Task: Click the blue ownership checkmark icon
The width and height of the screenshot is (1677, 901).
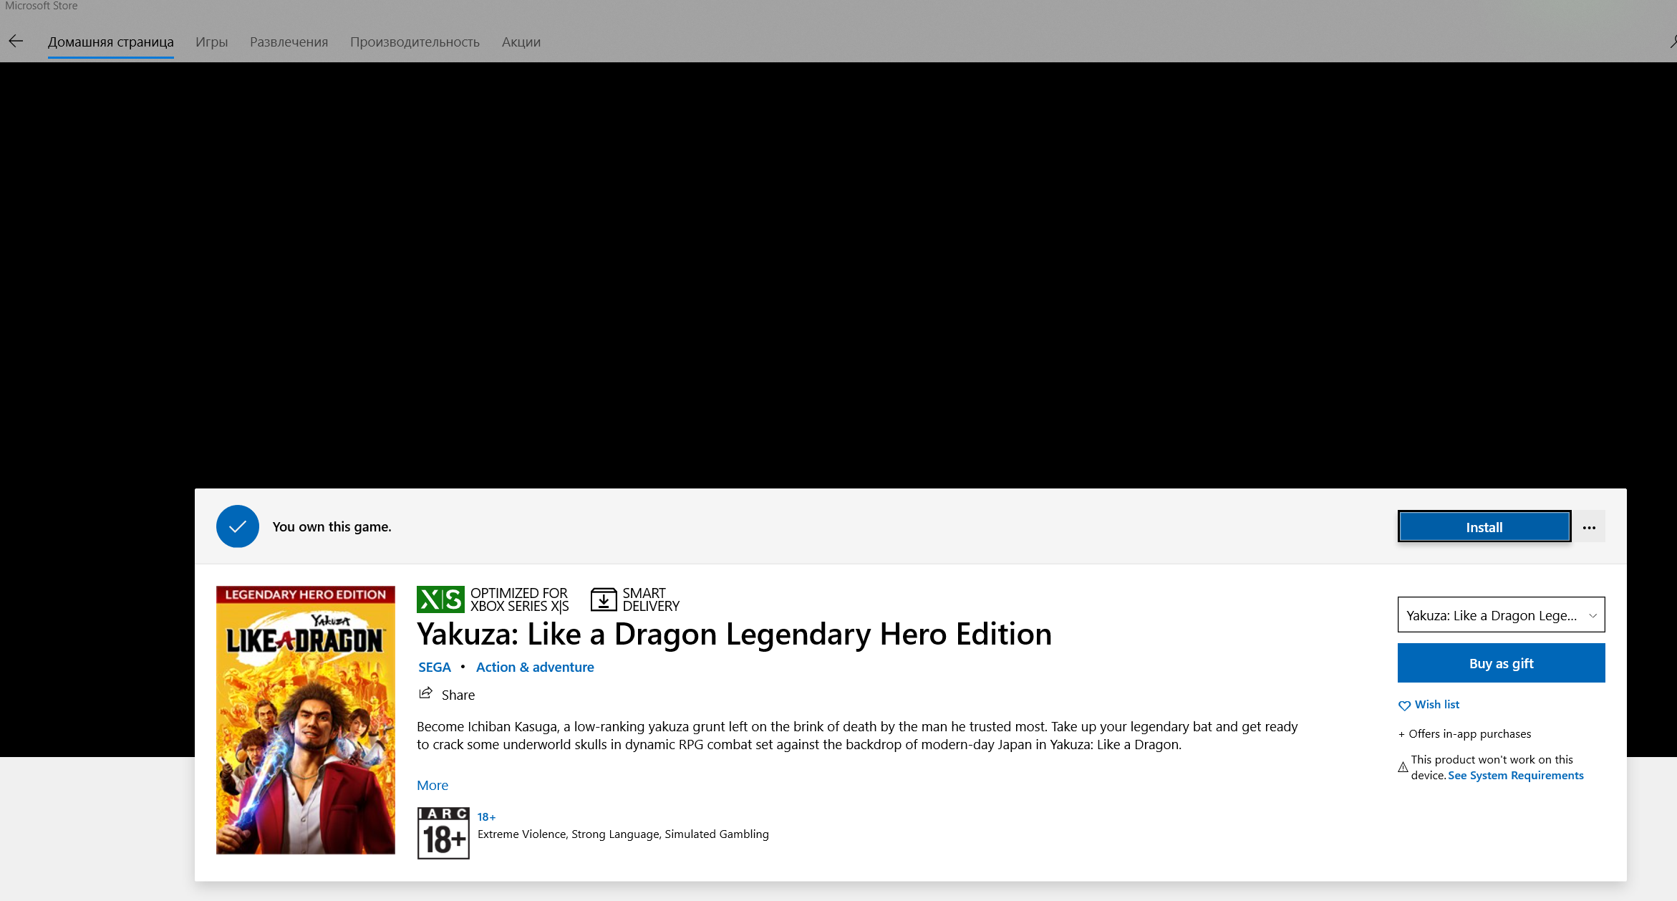Action: pyautogui.click(x=238, y=526)
